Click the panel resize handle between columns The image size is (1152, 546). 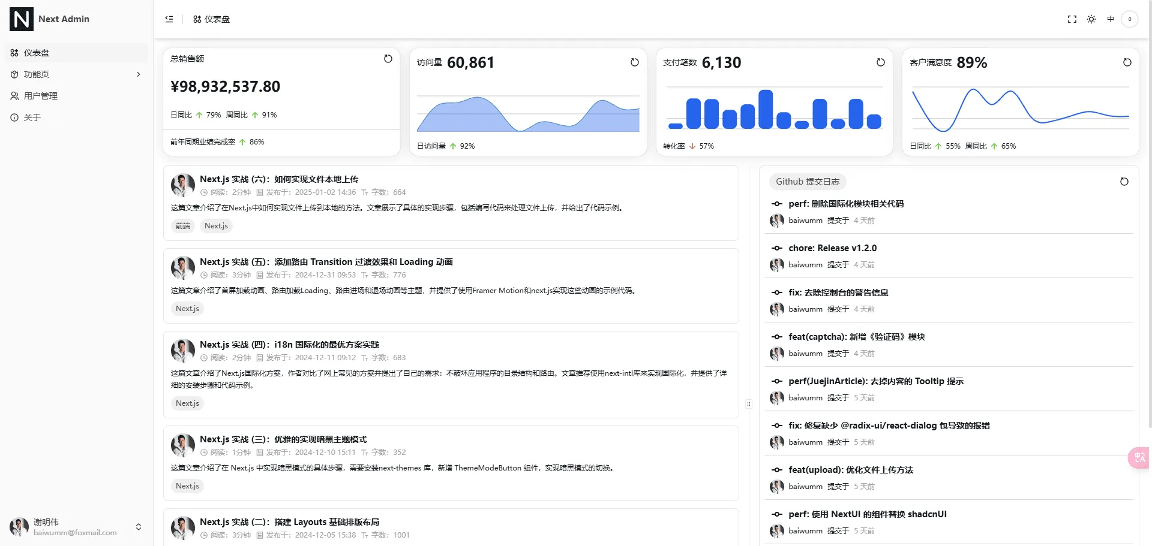tap(749, 404)
